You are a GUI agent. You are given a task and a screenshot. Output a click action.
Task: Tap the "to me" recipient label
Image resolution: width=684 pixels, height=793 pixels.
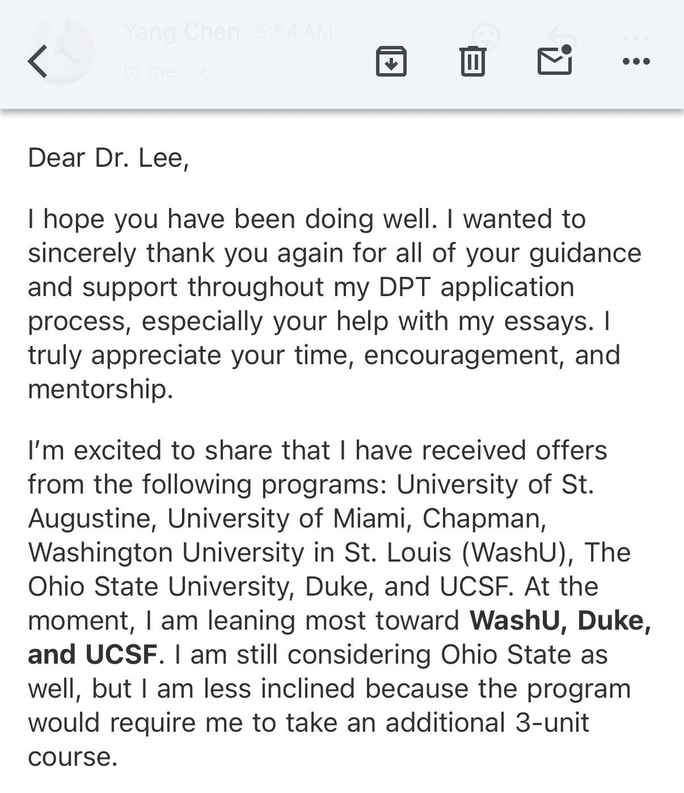(x=149, y=71)
